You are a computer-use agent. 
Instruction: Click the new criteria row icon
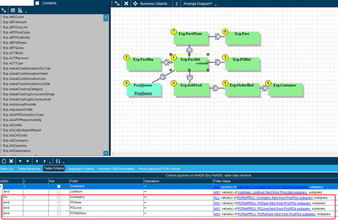(x=4, y=161)
